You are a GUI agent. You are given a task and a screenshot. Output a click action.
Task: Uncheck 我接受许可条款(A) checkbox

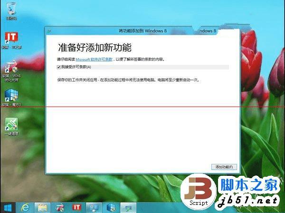coord(59,67)
